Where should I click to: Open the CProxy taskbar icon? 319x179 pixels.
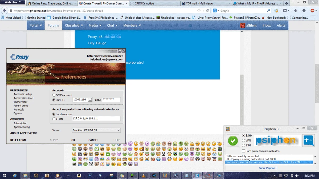coord(197,176)
